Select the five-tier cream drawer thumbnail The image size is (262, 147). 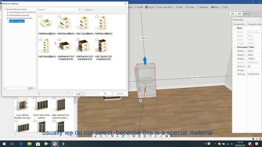click(x=47, y=46)
